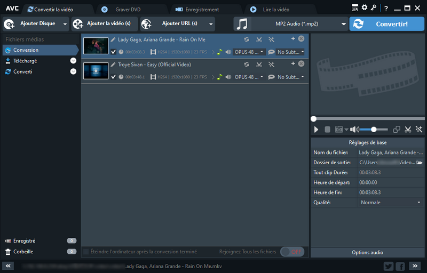This screenshot has width=427, height=273.
Task: Share on Facebook icon in status bar
Action: point(400,266)
